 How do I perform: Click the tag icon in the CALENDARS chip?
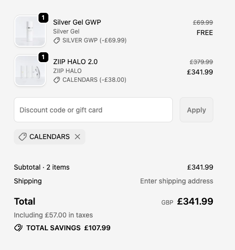[x=22, y=137]
